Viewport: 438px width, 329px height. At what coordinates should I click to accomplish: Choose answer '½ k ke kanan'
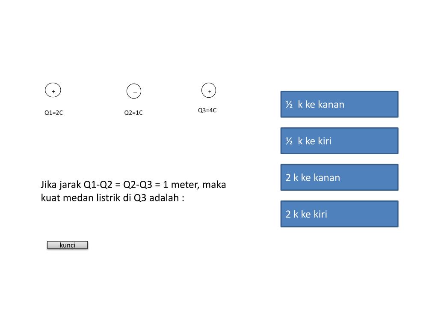339,104
